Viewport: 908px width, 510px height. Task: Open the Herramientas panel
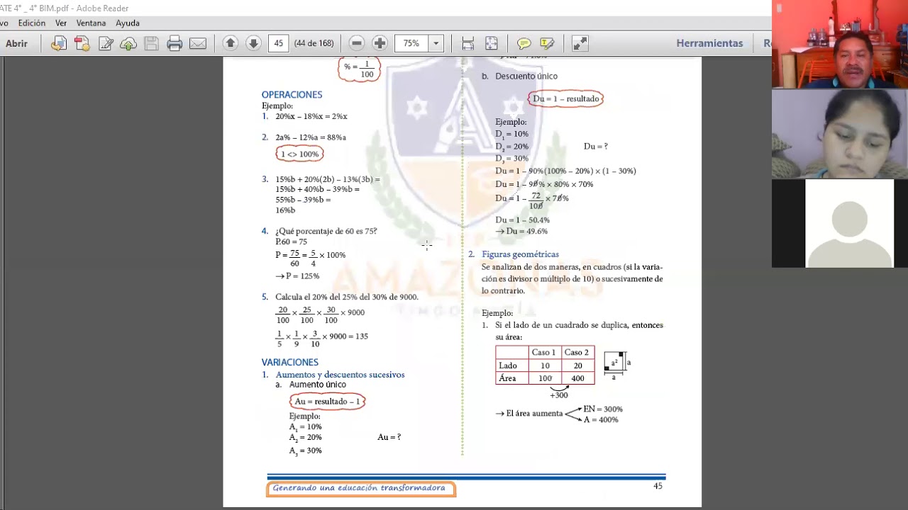coord(709,43)
